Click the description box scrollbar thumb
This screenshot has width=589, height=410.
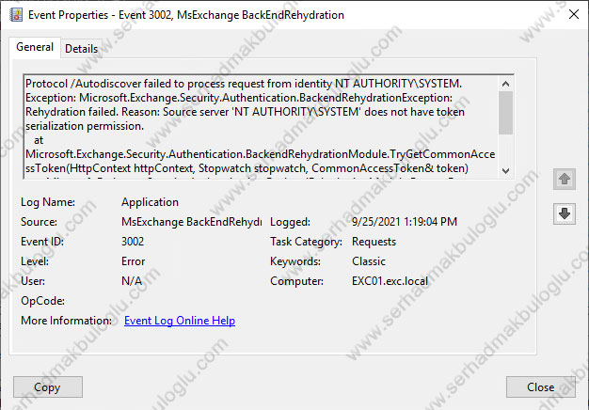505,113
